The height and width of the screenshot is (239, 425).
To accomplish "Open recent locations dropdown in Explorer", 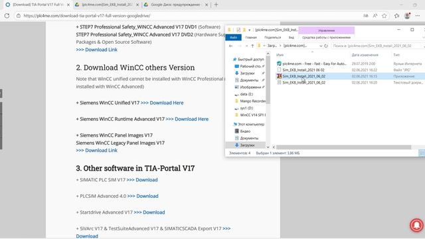I will coord(246,46).
